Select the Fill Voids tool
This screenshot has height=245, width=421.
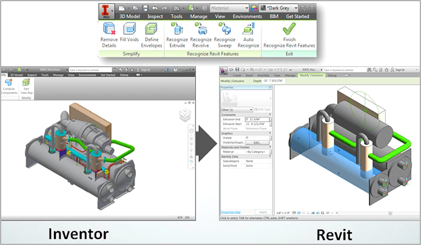pyautogui.click(x=129, y=33)
